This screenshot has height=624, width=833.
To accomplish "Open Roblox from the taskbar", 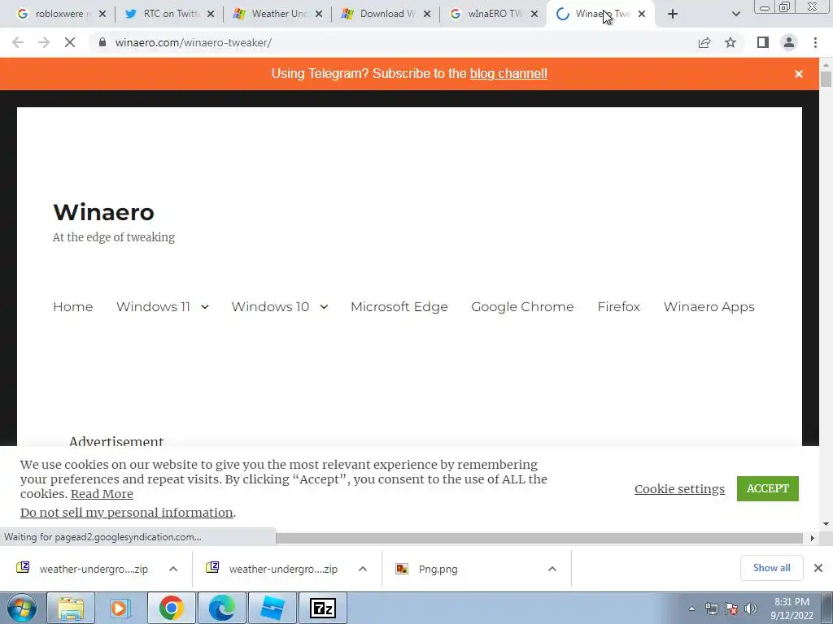I will pyautogui.click(x=272, y=608).
